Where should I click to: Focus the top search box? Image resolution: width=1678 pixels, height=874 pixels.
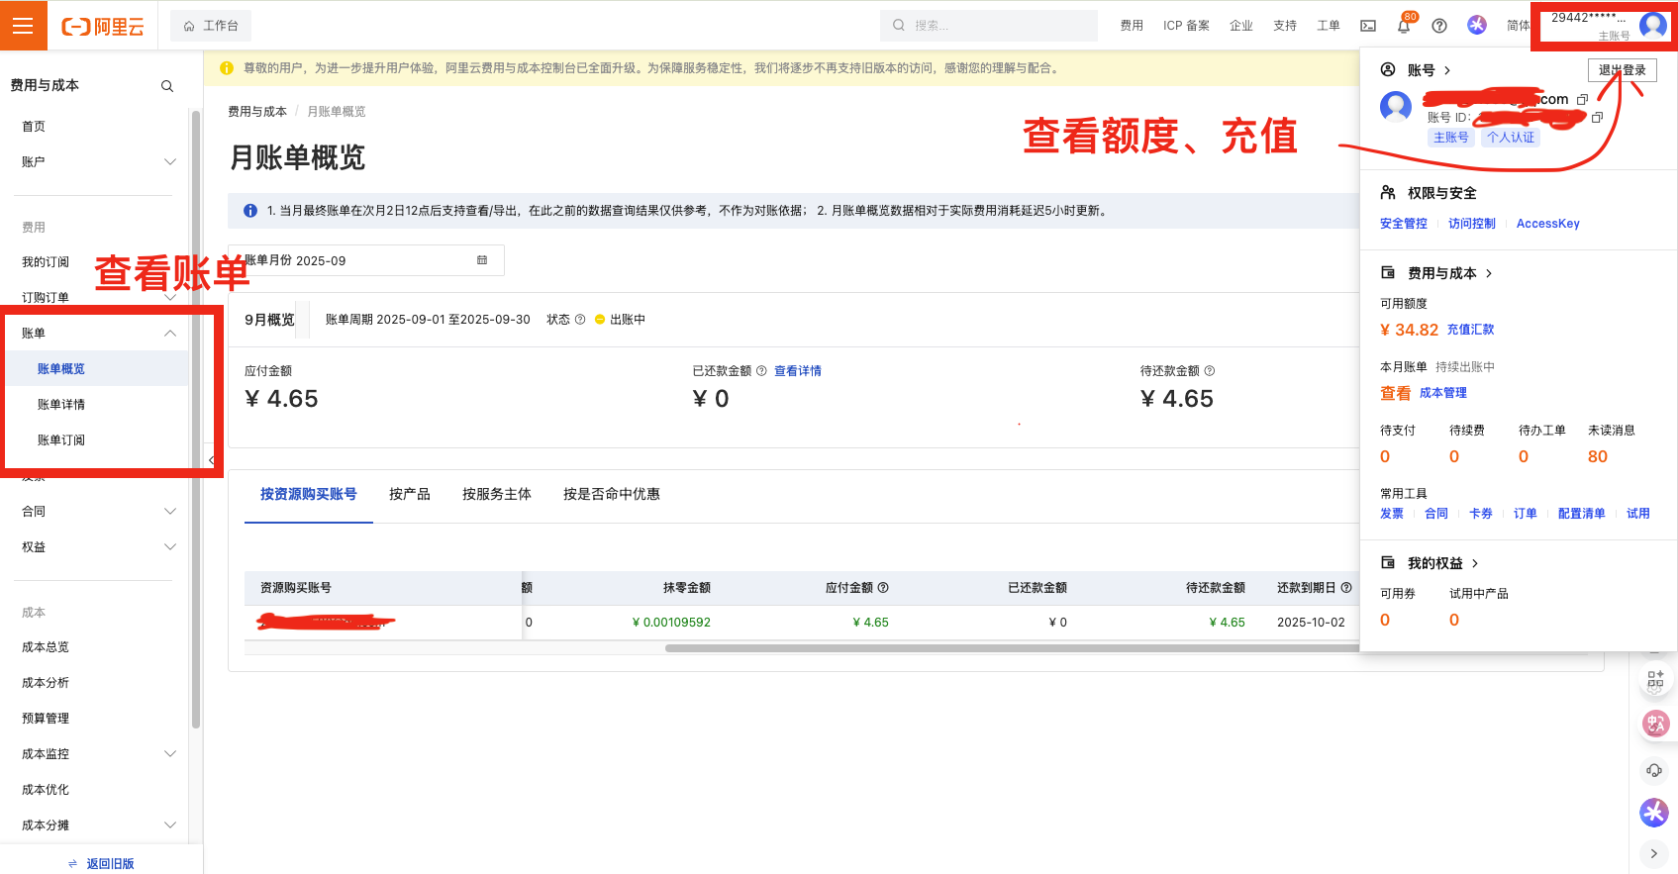988,26
